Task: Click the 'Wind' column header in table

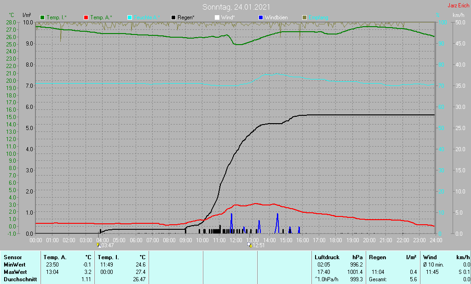Action: tap(430, 258)
